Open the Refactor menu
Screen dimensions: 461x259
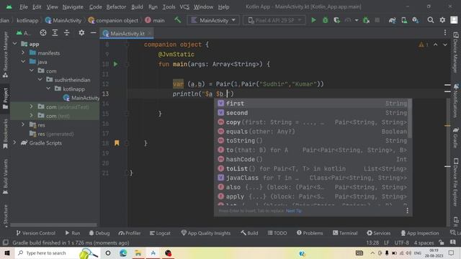click(x=116, y=6)
